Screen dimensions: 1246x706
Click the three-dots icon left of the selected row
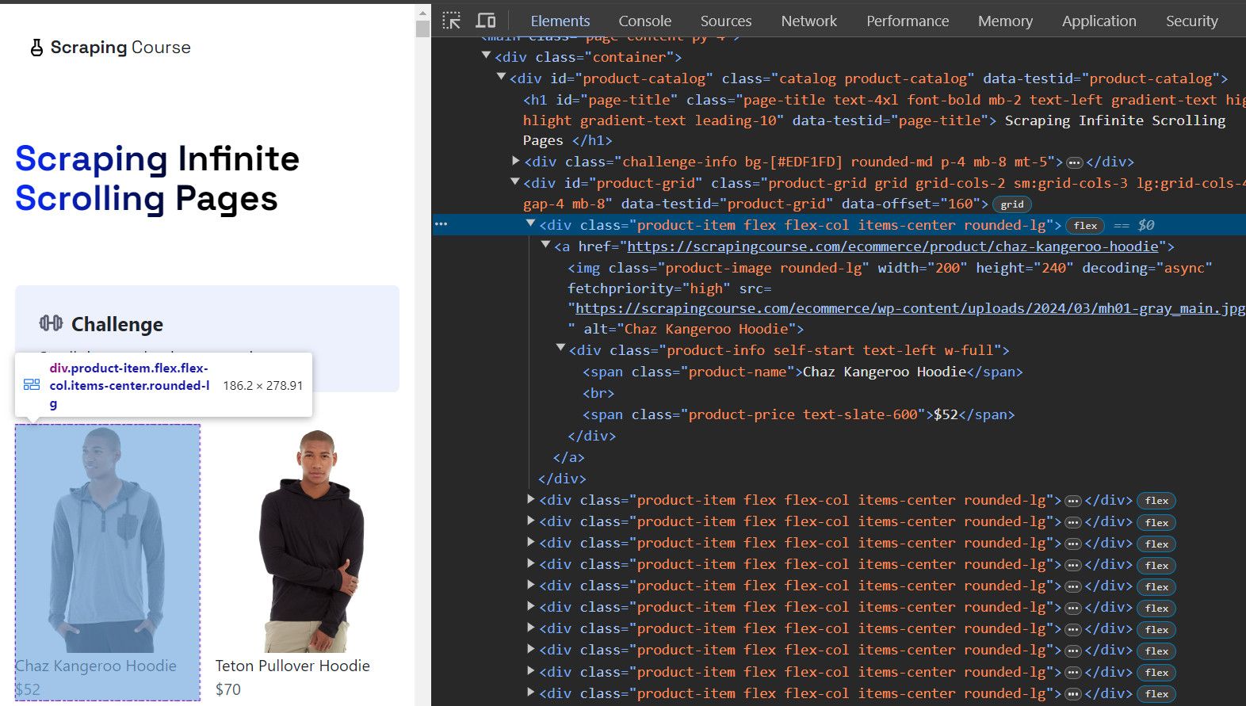(x=441, y=224)
